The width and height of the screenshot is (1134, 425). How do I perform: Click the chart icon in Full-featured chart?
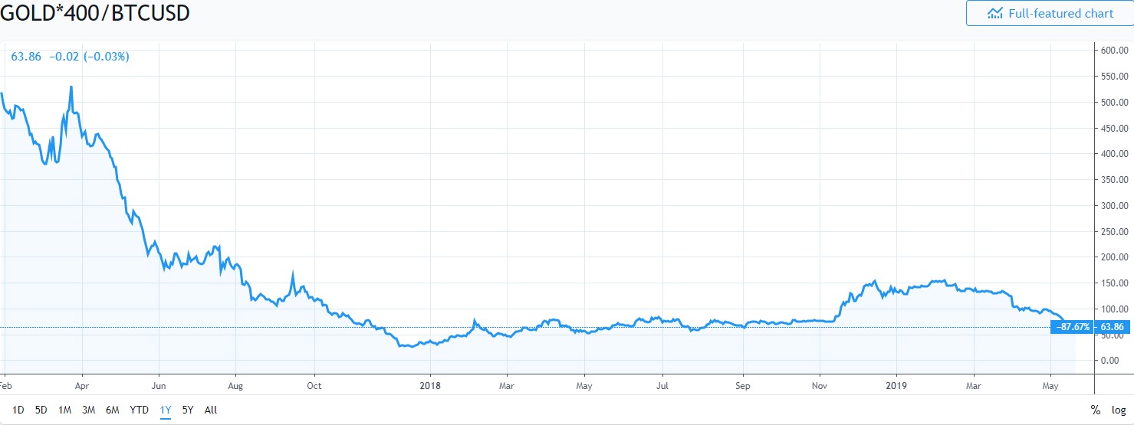click(x=995, y=13)
